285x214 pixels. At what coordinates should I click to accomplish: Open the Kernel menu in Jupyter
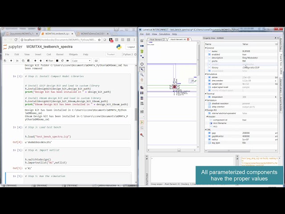[x=60, y=54]
